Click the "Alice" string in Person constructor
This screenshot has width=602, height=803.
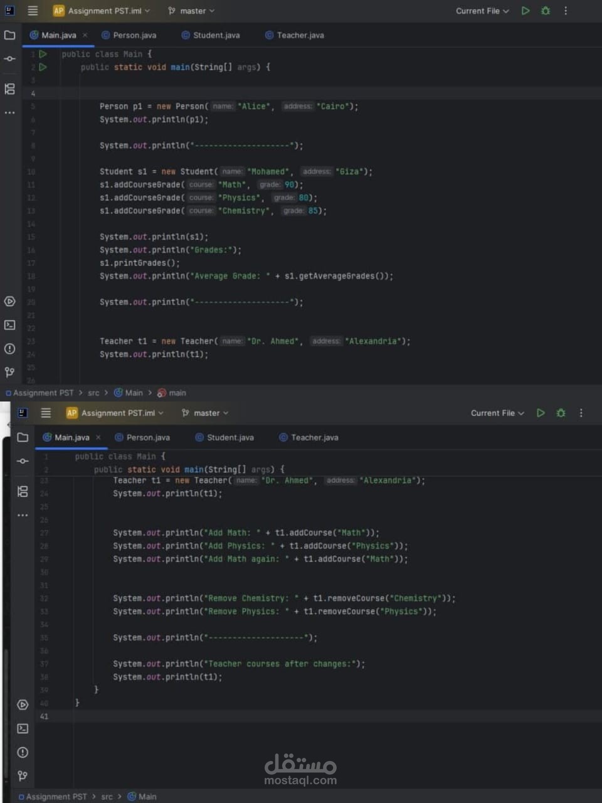(x=254, y=107)
